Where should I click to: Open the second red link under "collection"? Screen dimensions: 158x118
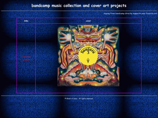tap(26, 60)
